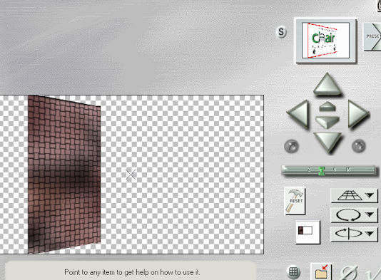This screenshot has width=381, height=280.
Task: Click the round rotate button right of pad
Action: pyautogui.click(x=359, y=146)
